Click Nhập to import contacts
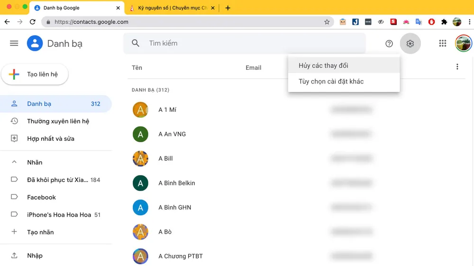This screenshot has height=266, width=474. 56,256
